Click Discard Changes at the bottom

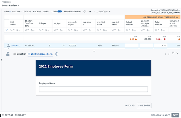tap(160, 115)
